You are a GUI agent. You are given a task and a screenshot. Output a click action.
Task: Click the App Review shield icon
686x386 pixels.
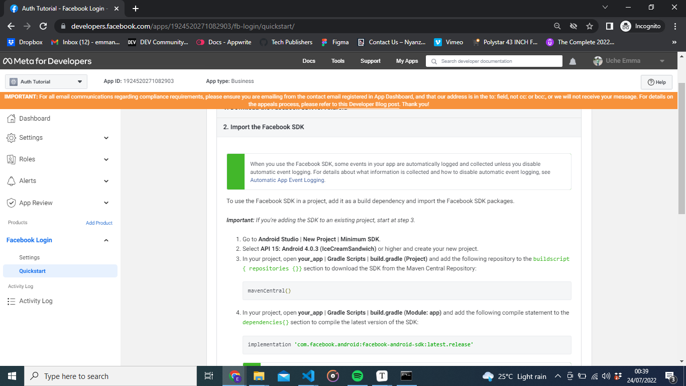point(11,203)
